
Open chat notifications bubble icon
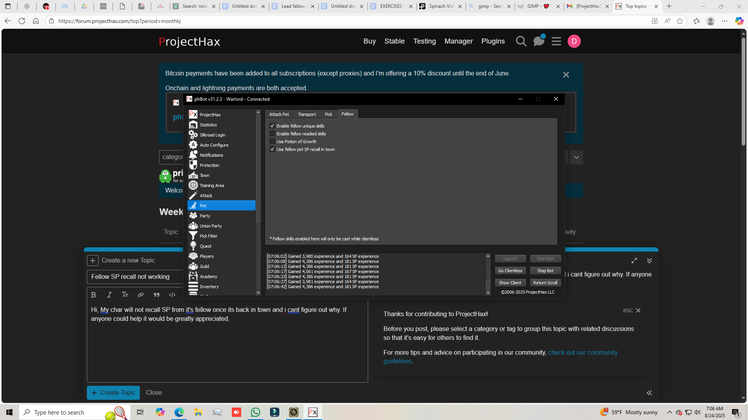(x=539, y=41)
